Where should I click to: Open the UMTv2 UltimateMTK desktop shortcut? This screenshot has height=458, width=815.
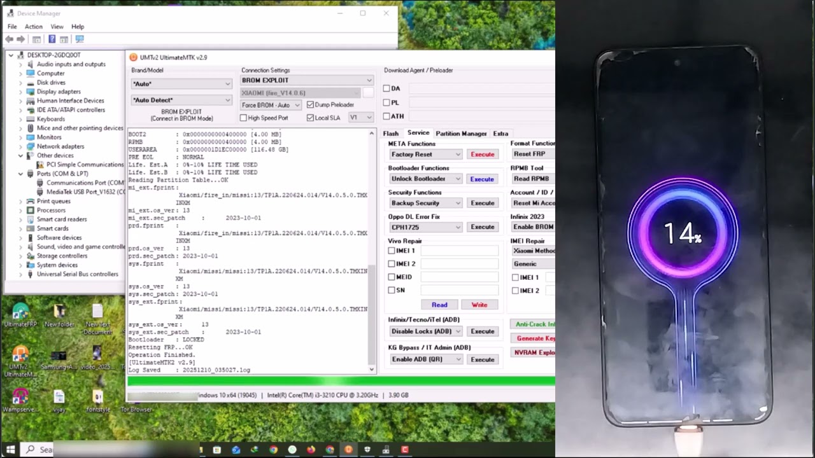click(x=20, y=361)
